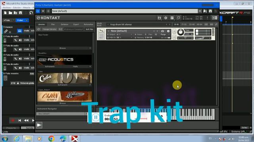Screen dimensions: 254x142
Task: Click the refresh libraries icon
Action: (39, 29)
